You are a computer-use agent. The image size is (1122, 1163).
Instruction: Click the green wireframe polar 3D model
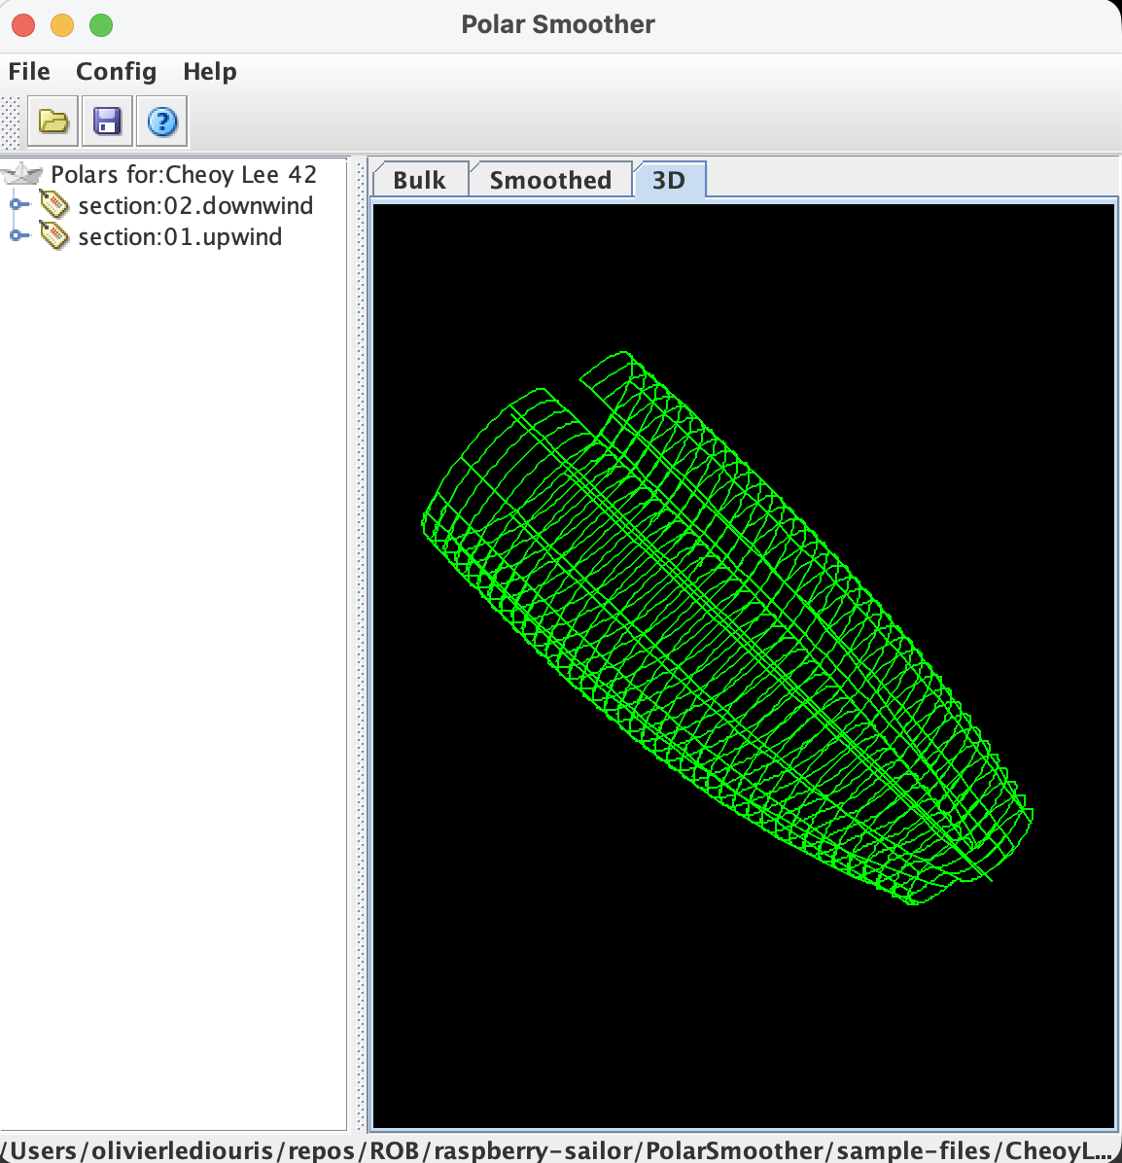[x=724, y=622]
